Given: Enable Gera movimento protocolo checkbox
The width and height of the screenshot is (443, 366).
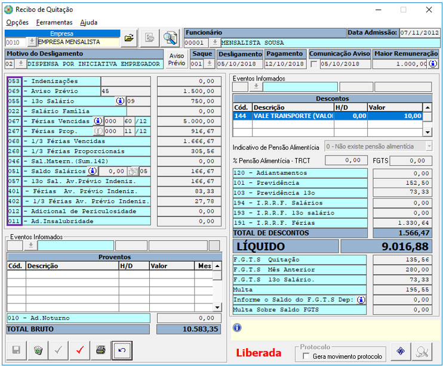Looking at the screenshot, I should [306, 356].
